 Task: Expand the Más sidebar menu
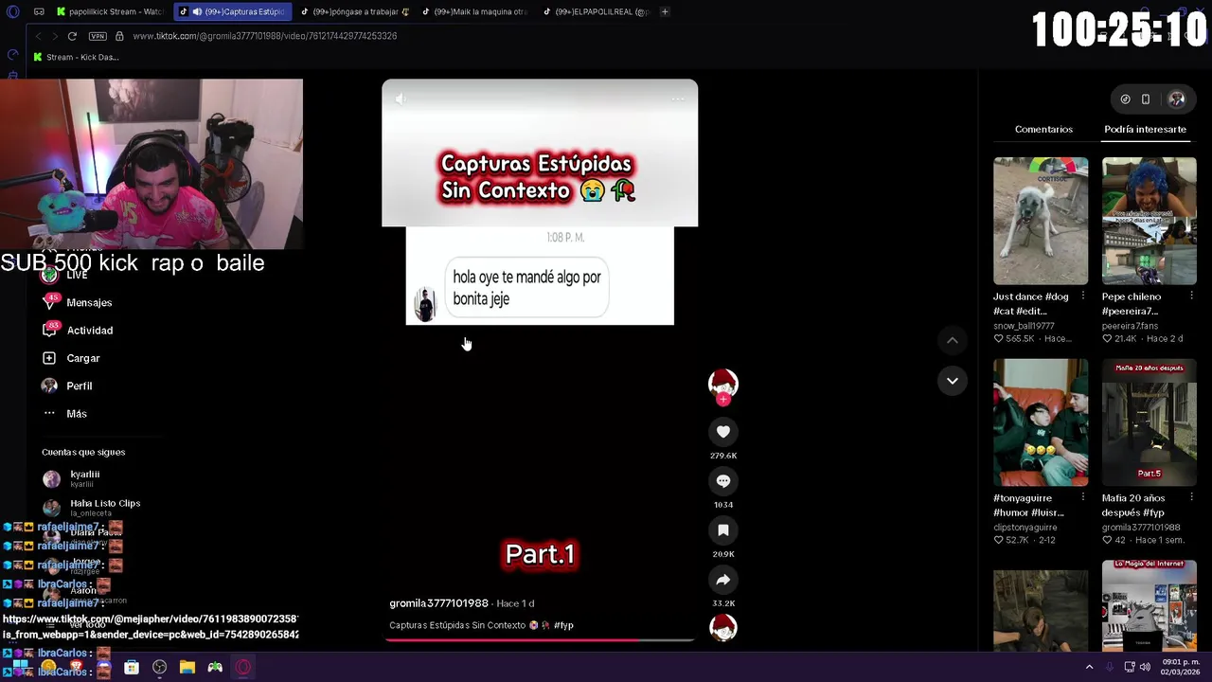(x=65, y=414)
